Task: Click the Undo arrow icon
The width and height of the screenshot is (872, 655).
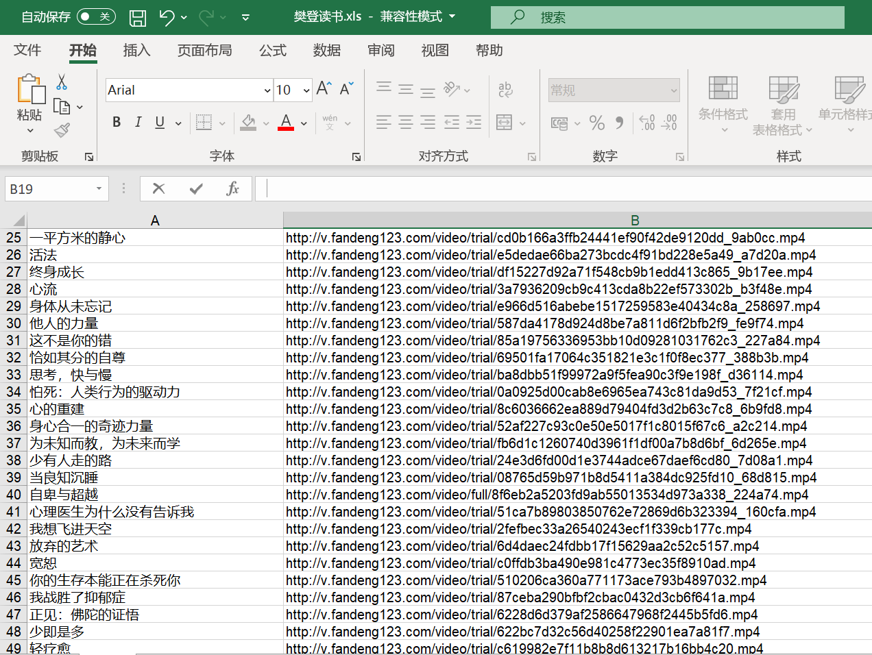Action: click(167, 17)
